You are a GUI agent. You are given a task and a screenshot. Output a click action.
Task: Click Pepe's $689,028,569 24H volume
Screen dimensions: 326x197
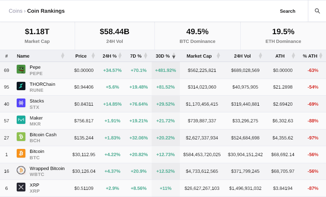pos(245,70)
